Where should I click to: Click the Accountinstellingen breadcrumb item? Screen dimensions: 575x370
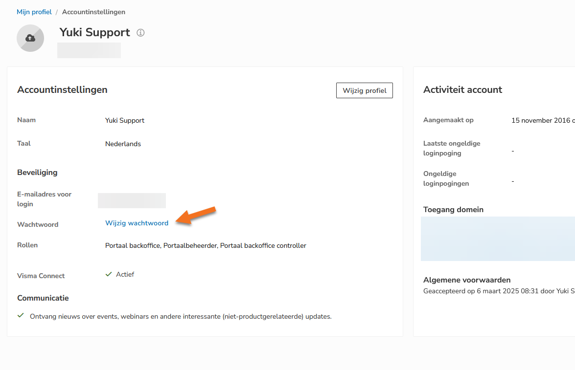[93, 12]
